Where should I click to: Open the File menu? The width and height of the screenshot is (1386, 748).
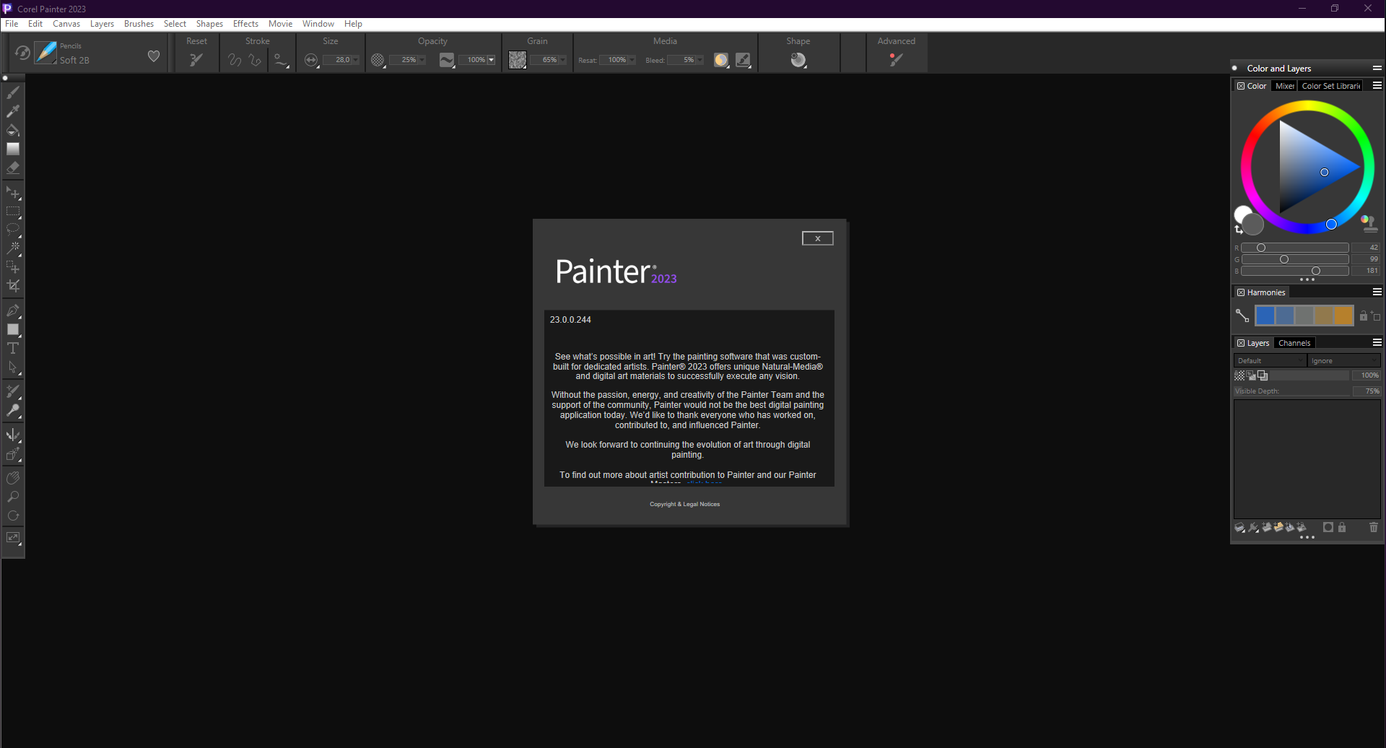[x=12, y=24]
